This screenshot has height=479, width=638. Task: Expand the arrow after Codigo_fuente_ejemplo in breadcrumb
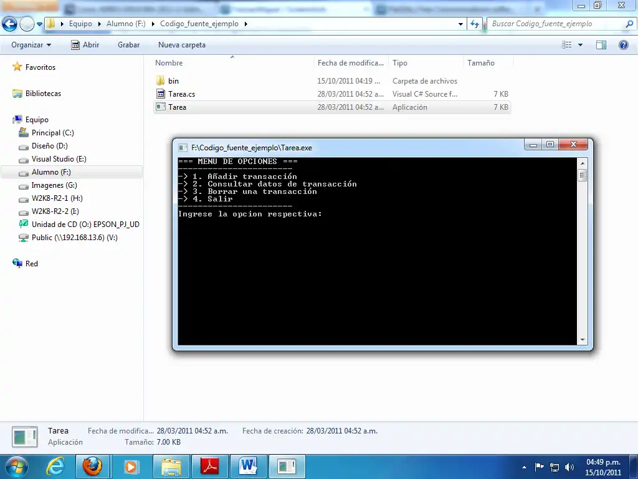(245, 24)
